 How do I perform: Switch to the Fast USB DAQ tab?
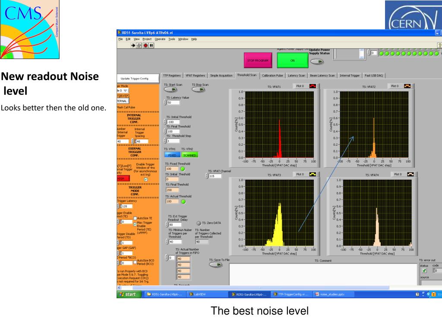coord(374,75)
